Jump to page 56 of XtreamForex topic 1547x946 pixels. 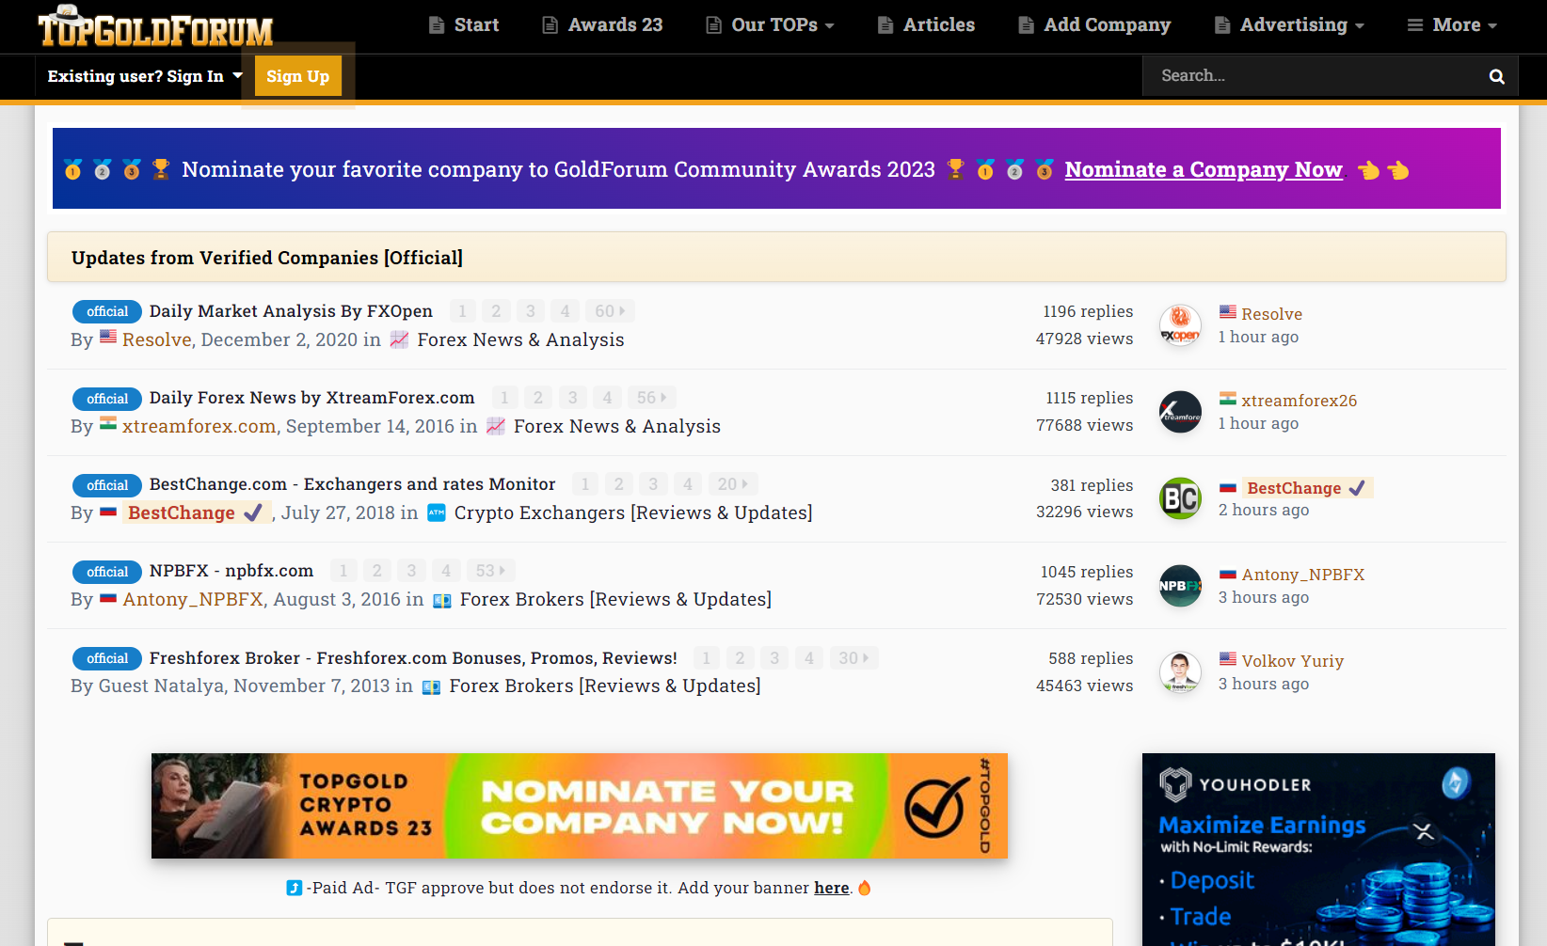pyautogui.click(x=651, y=398)
